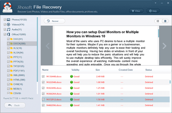Click the category tree vertical scrollbar
The height and width of the screenshot is (113, 172).
pyautogui.click(x=37, y=49)
